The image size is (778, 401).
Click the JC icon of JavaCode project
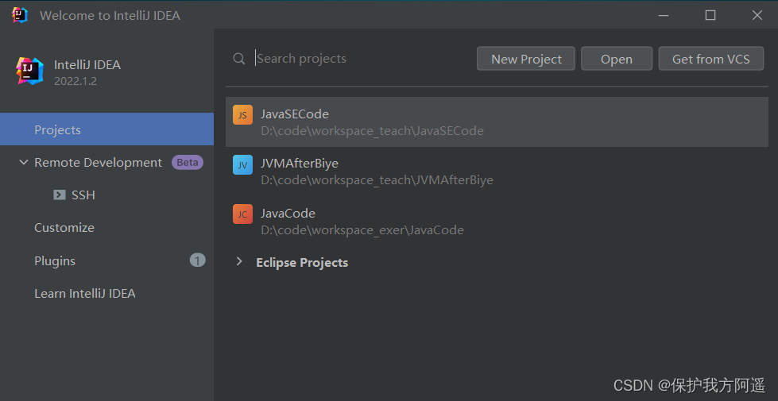[242, 214]
